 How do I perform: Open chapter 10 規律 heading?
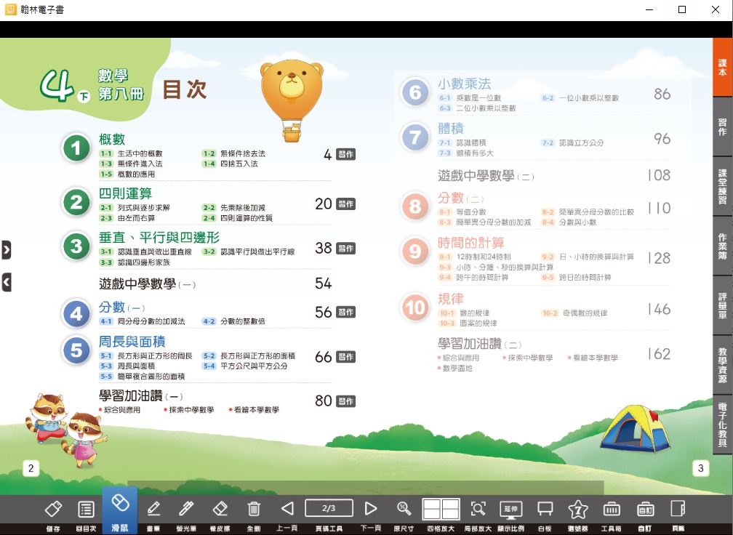(451, 299)
